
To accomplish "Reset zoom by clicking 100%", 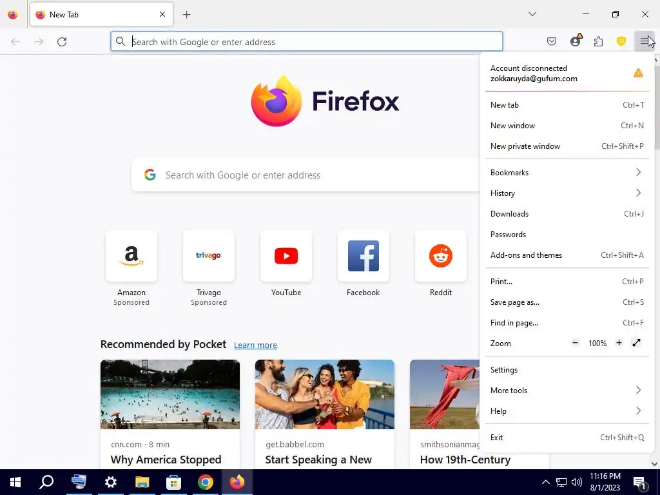I will pyautogui.click(x=597, y=344).
